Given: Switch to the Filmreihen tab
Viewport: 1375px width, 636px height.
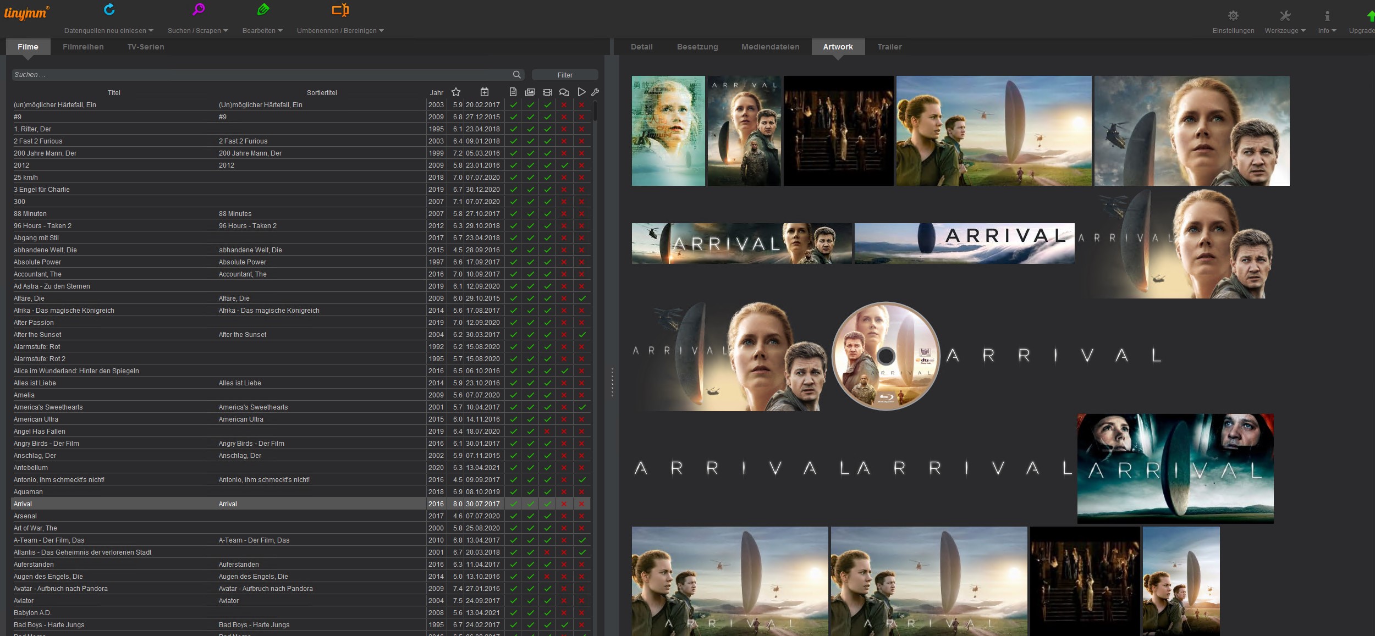Looking at the screenshot, I should pos(83,47).
